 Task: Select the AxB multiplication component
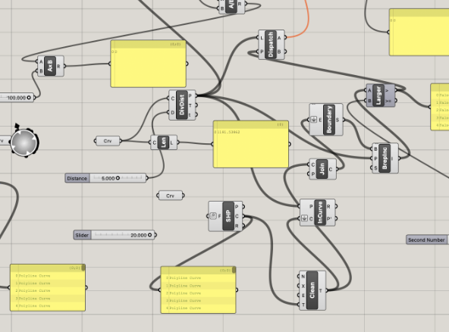coord(51,66)
